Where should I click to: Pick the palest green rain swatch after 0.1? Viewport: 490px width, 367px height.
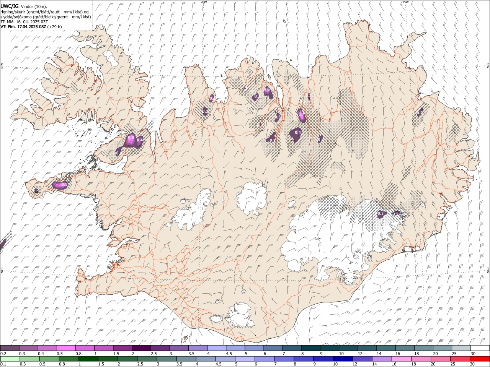(10, 359)
